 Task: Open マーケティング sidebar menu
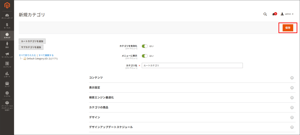click(x=7, y=55)
